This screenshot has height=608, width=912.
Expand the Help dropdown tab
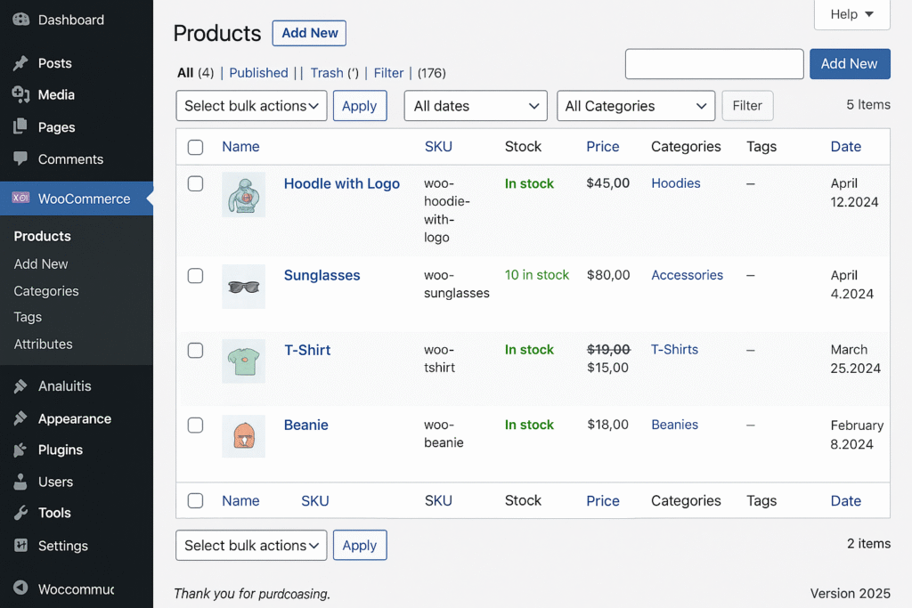click(852, 14)
